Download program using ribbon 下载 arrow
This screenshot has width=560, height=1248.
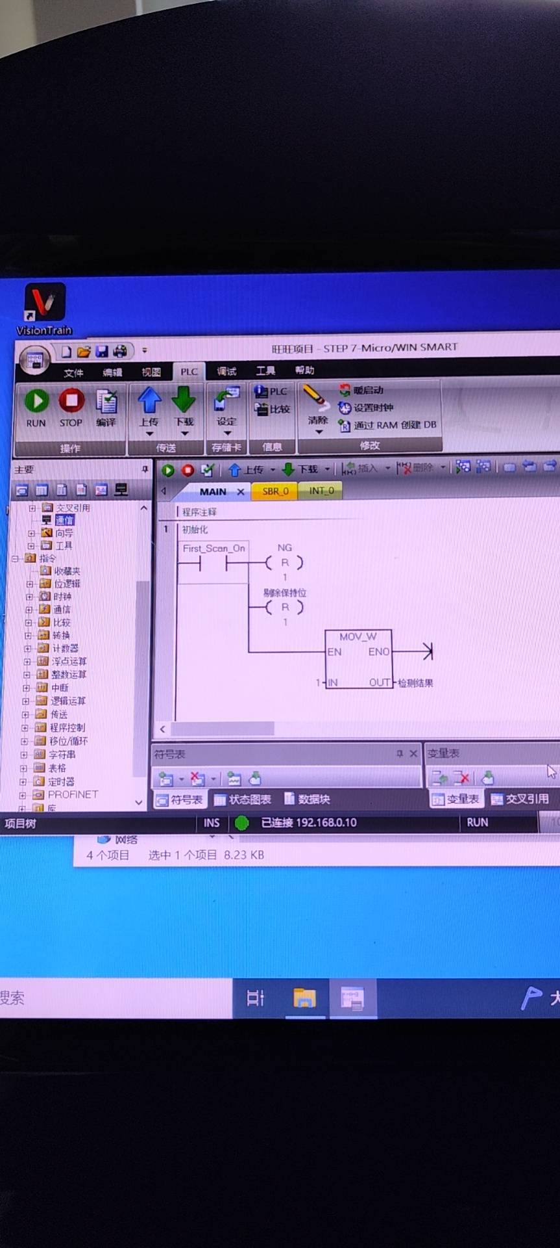[184, 407]
